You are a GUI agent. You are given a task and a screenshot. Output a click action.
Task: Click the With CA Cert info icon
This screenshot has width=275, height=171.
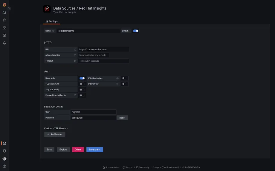117,84
